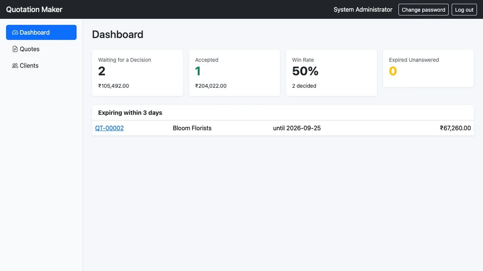Image resolution: width=483 pixels, height=271 pixels.
Task: Go to the Clients section
Action: pos(41,65)
